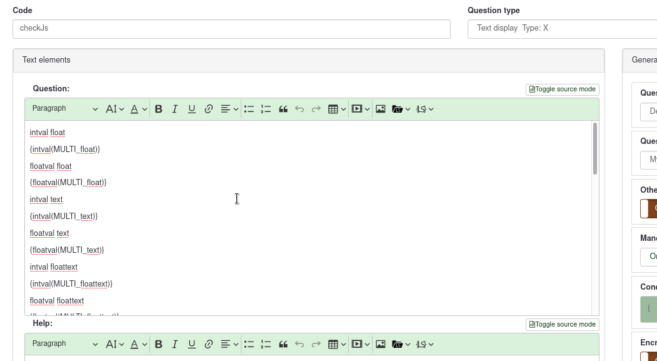
Task: Open Paragraph heading dropdown in Question editor
Action: (65, 109)
